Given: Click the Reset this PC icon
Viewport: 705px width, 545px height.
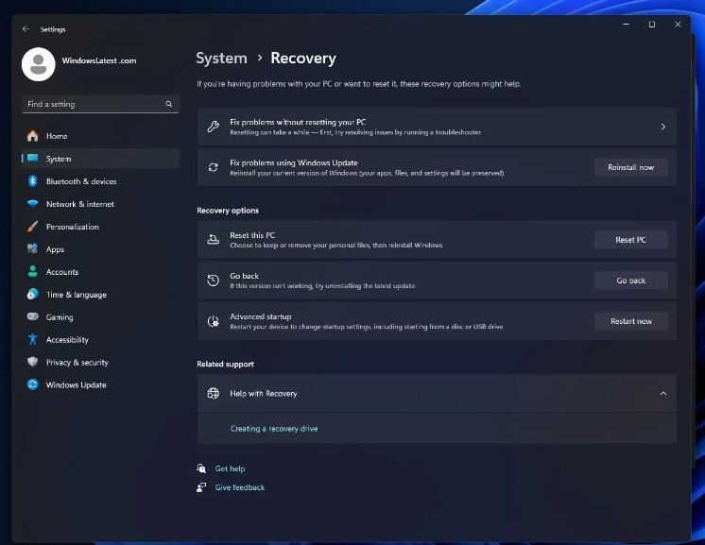Looking at the screenshot, I should pyautogui.click(x=214, y=240).
